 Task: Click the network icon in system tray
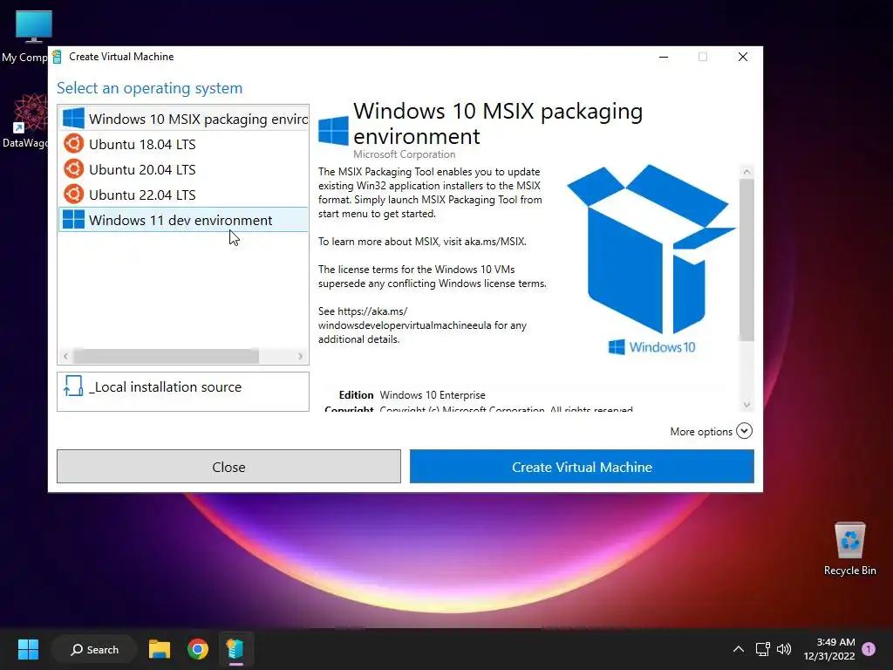pyautogui.click(x=762, y=649)
